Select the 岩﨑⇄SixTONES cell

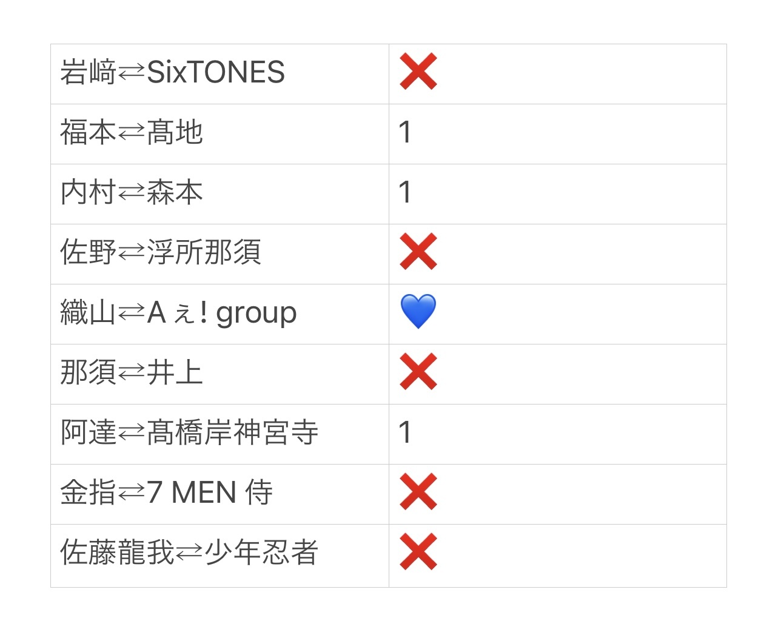220,74
